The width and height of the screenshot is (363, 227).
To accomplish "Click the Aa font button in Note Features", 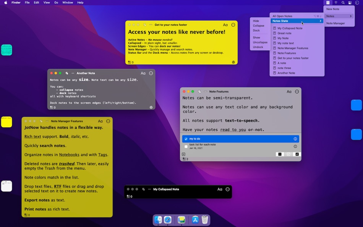I will [289, 91].
